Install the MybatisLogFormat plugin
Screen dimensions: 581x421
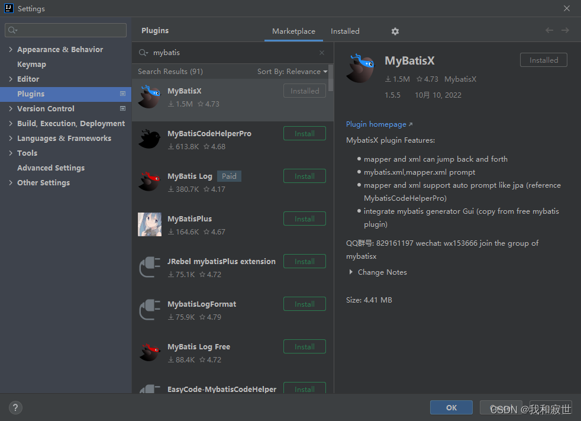(x=305, y=304)
